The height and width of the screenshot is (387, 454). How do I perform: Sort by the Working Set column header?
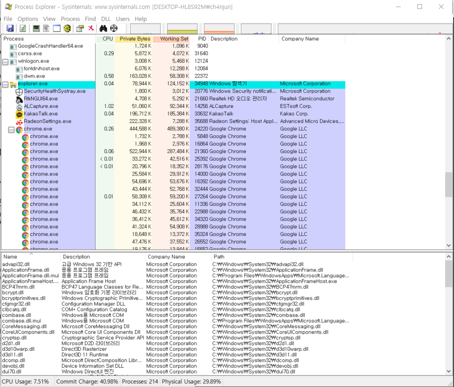coord(171,39)
